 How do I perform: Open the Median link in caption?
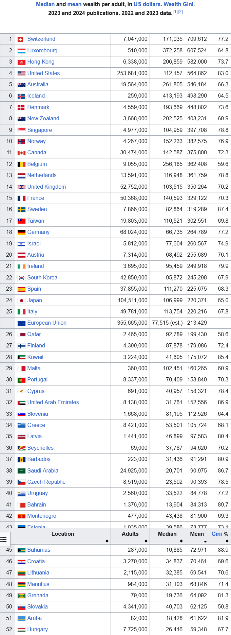45,4
